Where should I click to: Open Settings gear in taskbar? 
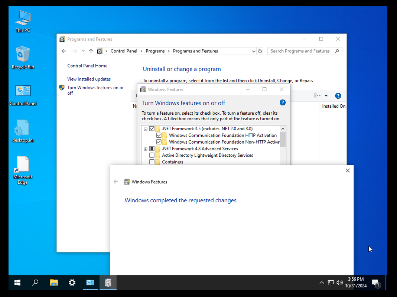point(72,283)
